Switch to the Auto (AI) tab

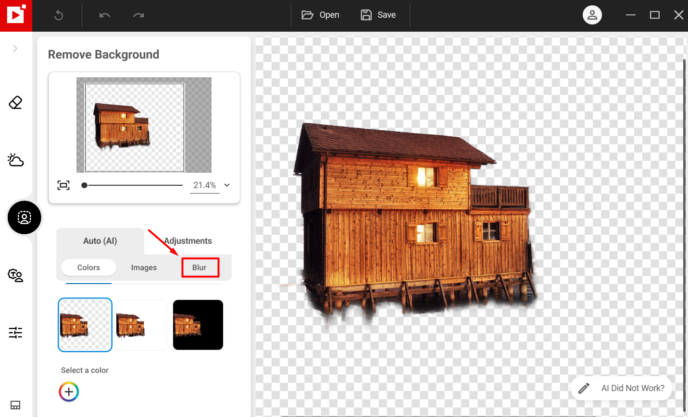[100, 241]
